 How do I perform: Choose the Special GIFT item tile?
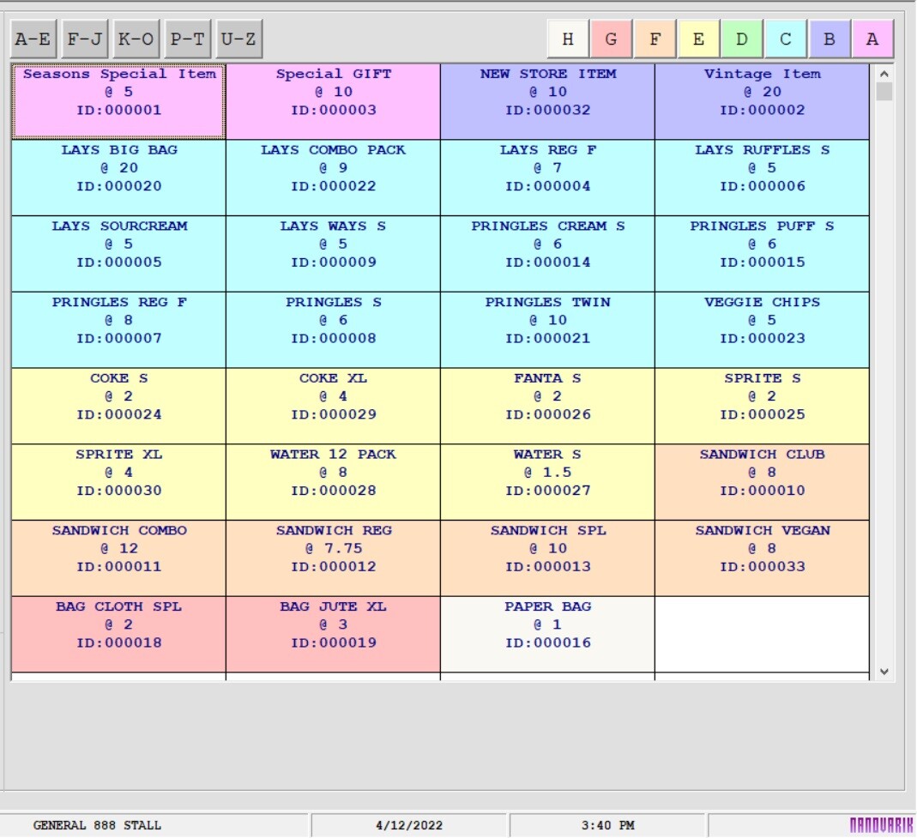334,102
